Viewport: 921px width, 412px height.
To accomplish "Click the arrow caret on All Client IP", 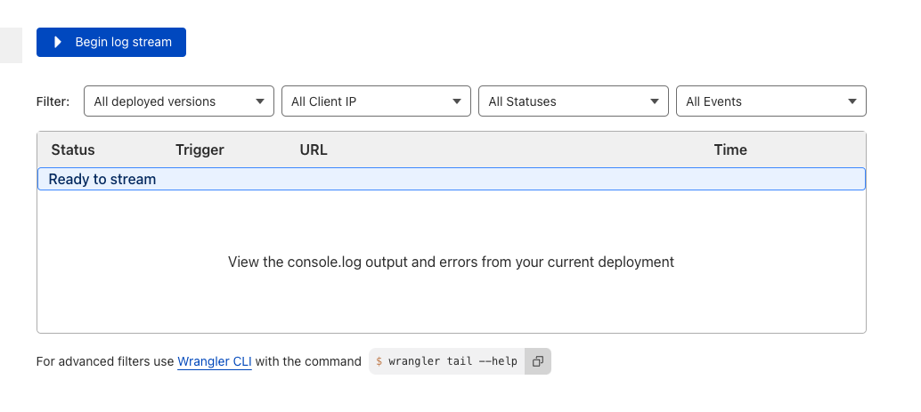I will click(456, 101).
